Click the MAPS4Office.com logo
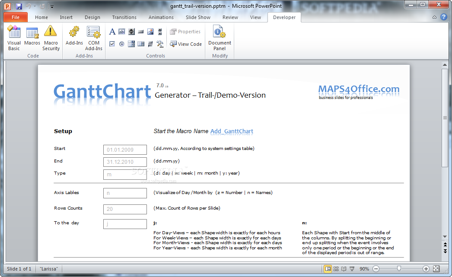Image resolution: width=452 pixels, height=277 pixels. pyautogui.click(x=359, y=92)
